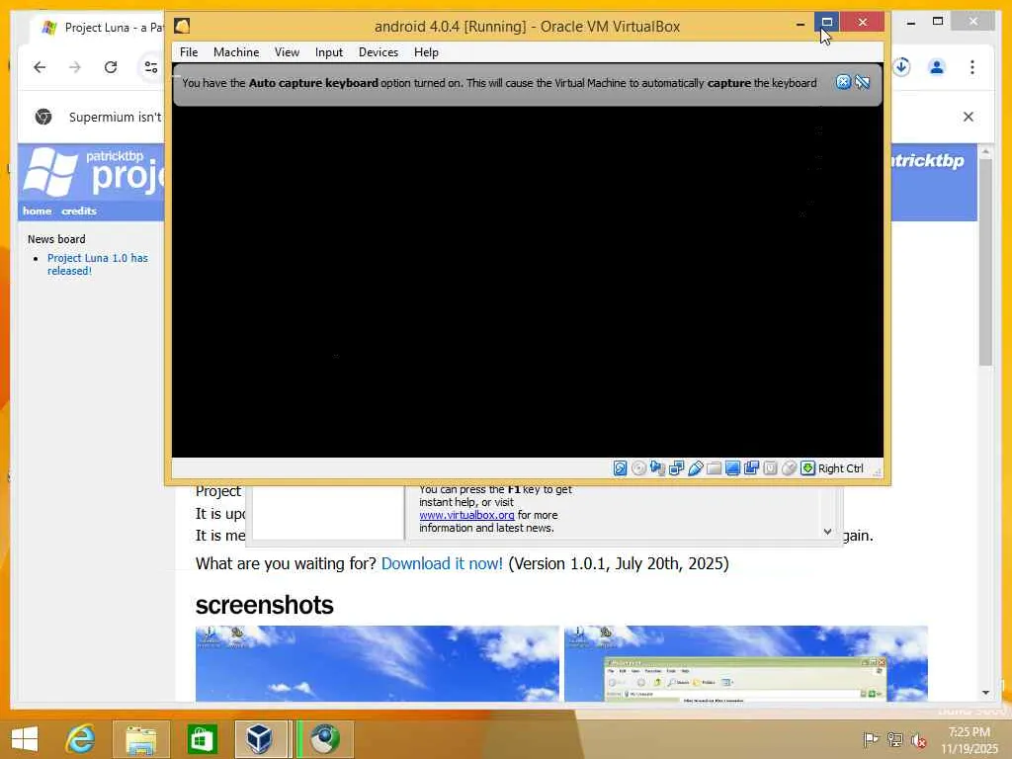Image resolution: width=1012 pixels, height=759 pixels.
Task: Click the 'Download it now!' link
Action: 442,563
